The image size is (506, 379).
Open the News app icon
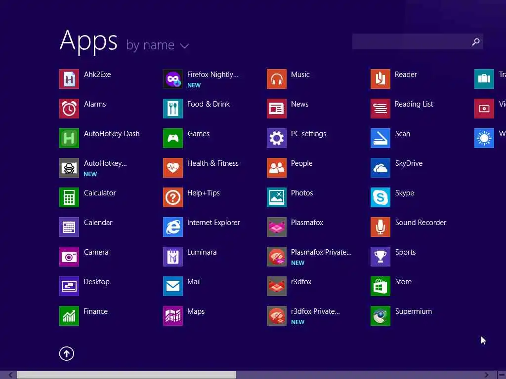[277, 109]
